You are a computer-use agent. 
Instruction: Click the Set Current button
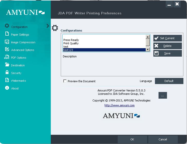pyautogui.click(x=168, y=38)
